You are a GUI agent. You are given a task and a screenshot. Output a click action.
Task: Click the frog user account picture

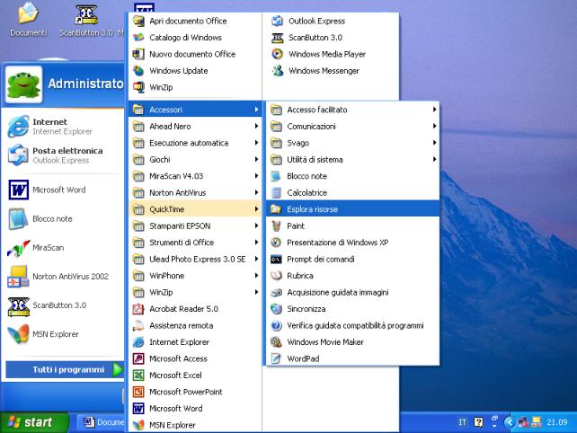pyautogui.click(x=23, y=84)
